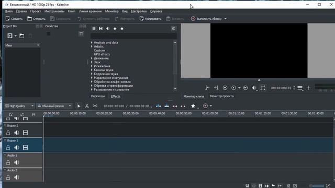Click the lift timeline zone icon
335x188 pixels.
click(x=183, y=106)
